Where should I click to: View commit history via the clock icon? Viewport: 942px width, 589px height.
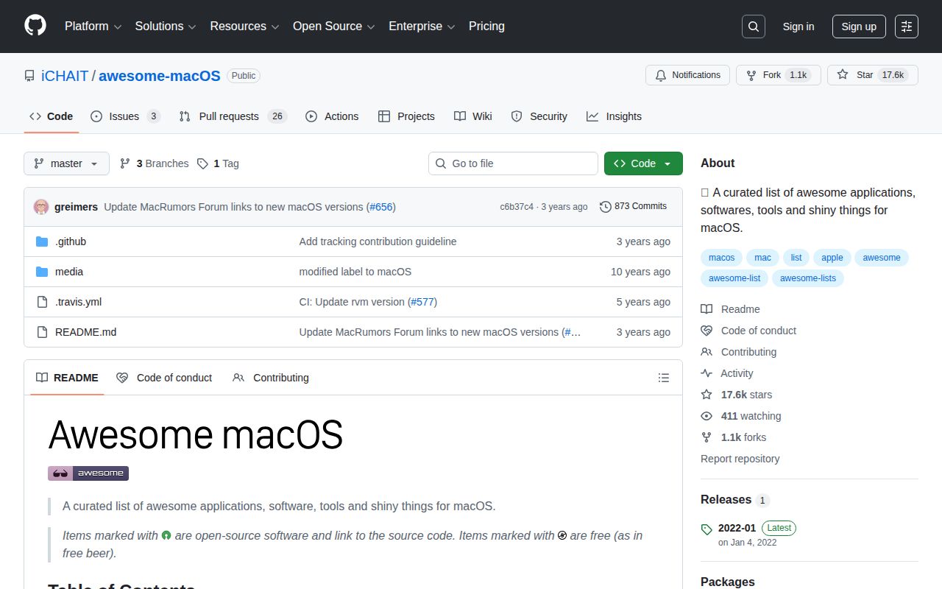(606, 206)
